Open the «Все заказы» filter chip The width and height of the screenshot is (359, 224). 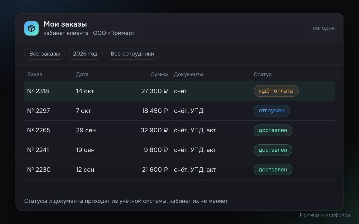(x=45, y=54)
